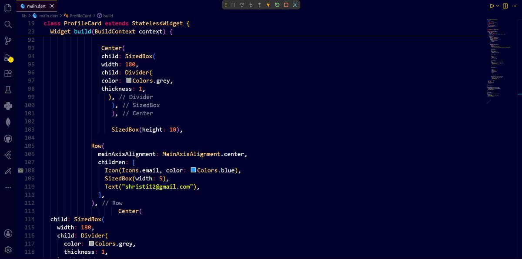Click children: [ on line 107
Image resolution: width=522 pixels, height=259 pixels.
(x=117, y=162)
